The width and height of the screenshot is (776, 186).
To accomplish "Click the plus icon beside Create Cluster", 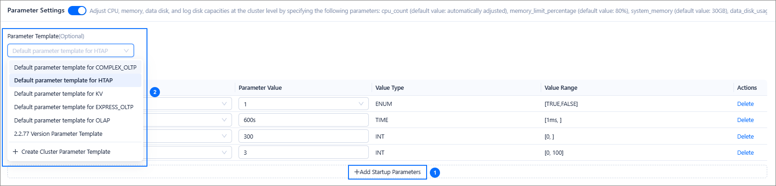I will click(15, 151).
